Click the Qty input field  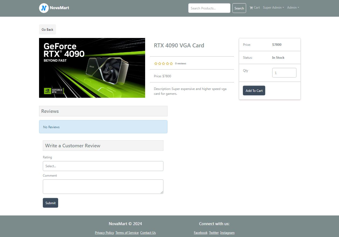pos(284,73)
